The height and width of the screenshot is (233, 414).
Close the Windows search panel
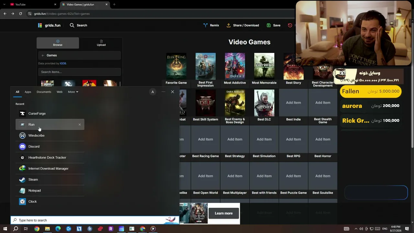tap(172, 92)
